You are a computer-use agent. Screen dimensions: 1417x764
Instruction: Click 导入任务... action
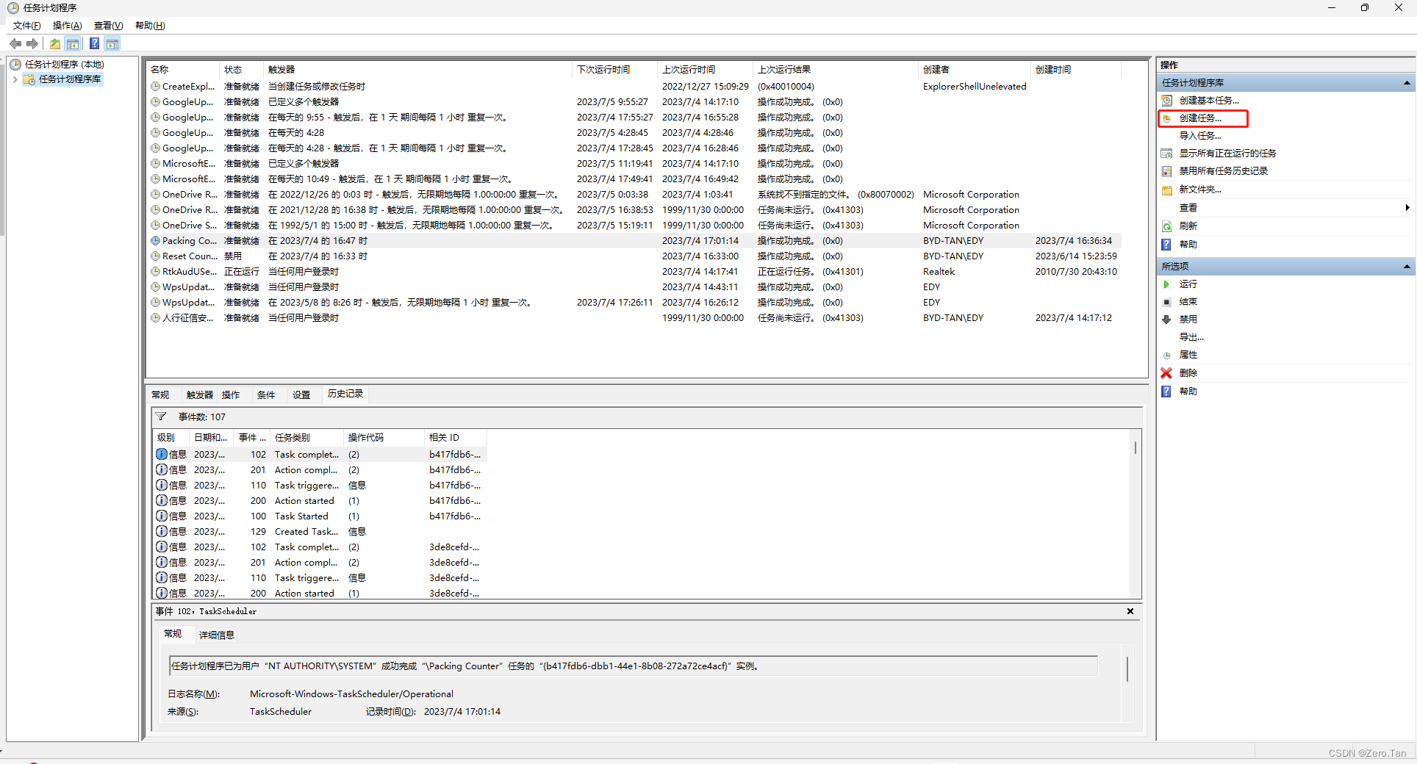click(x=1200, y=136)
